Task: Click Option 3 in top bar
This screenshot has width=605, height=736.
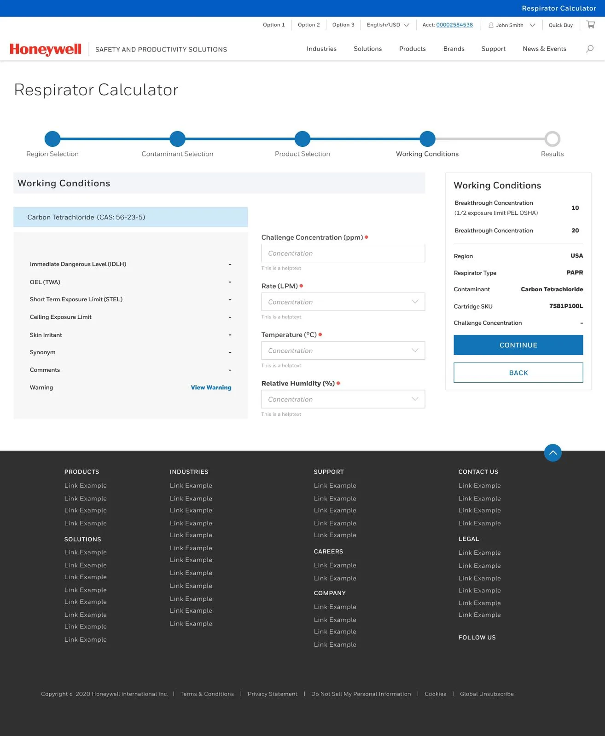Action: (x=343, y=25)
